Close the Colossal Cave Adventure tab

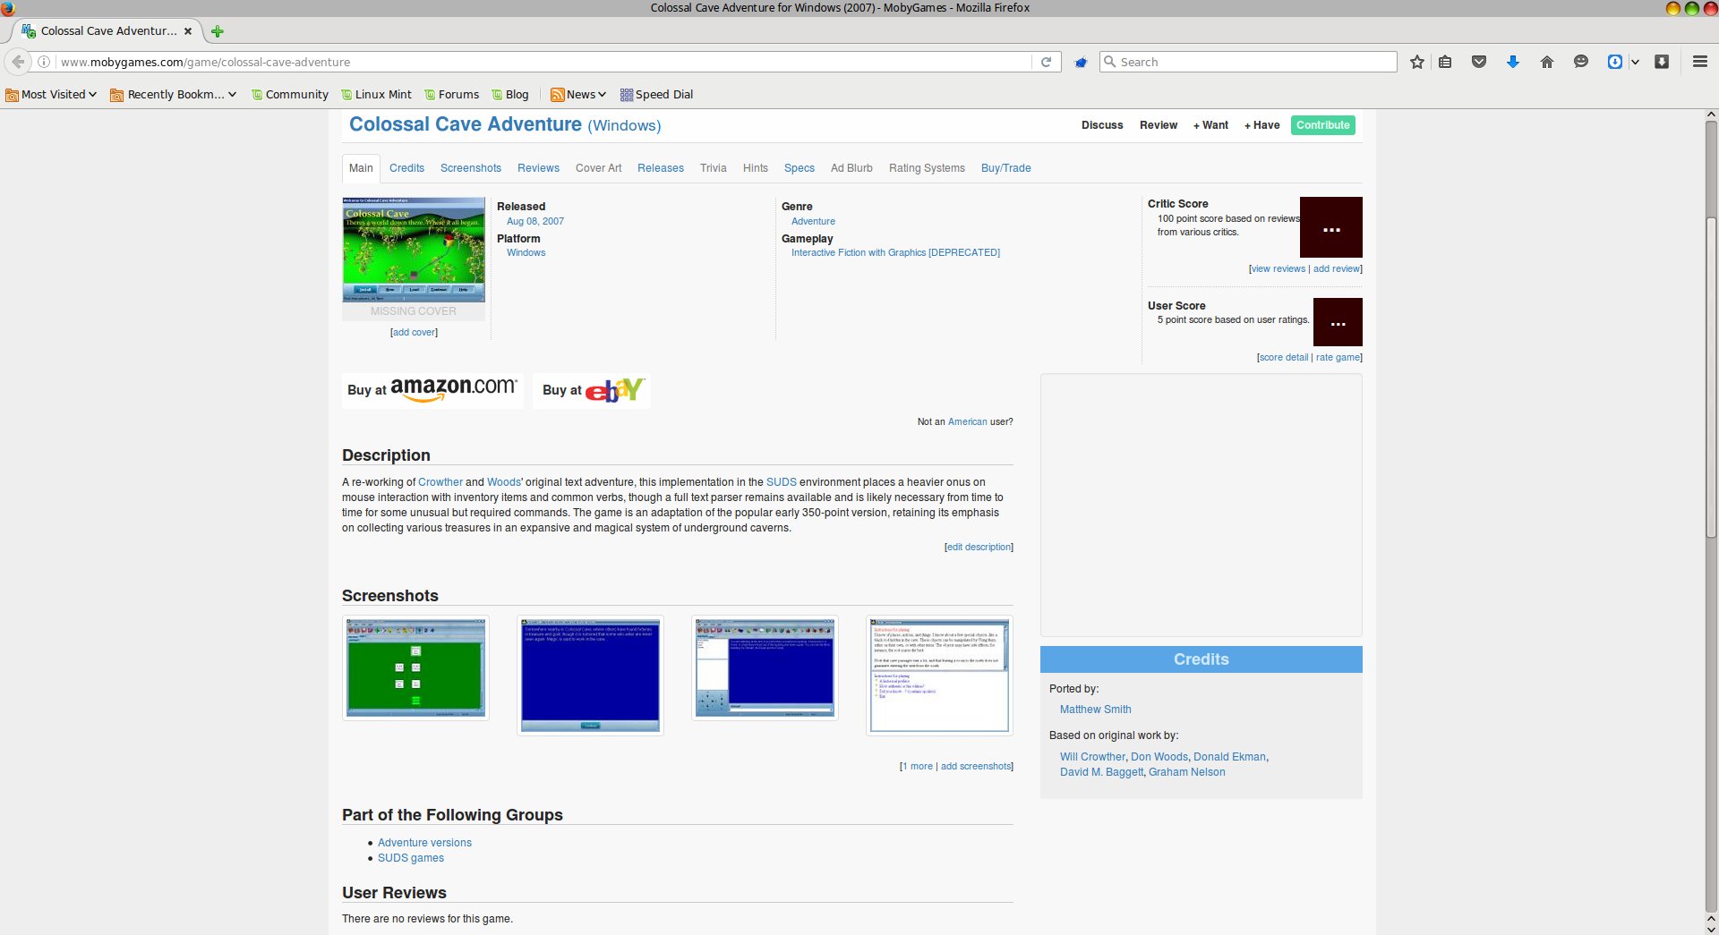click(x=188, y=31)
